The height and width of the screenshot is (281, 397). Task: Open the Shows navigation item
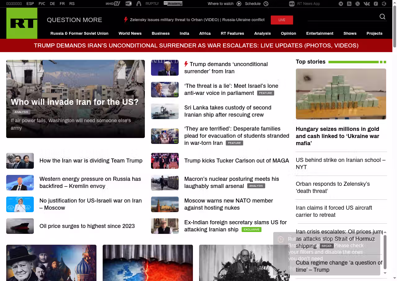tap(350, 33)
